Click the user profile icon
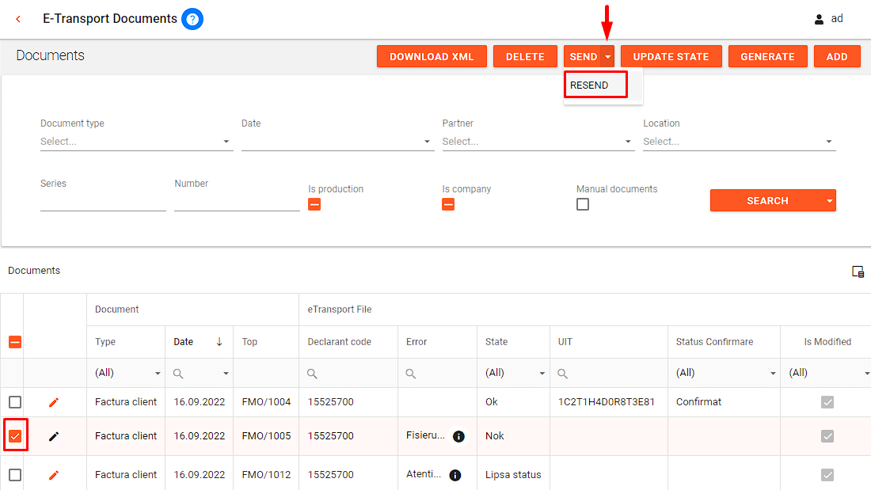This screenshot has width=871, height=490. 819,19
